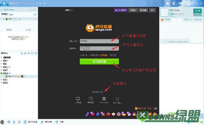
Task: Open the mixer sliders icon in bottom bar
Action: click(x=19, y=122)
